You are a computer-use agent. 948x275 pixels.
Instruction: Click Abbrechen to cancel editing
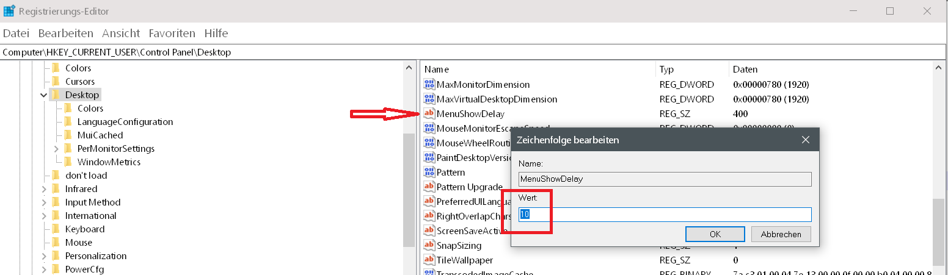click(781, 234)
